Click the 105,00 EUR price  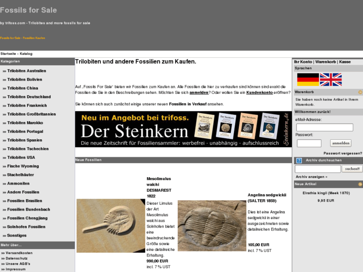(258, 245)
